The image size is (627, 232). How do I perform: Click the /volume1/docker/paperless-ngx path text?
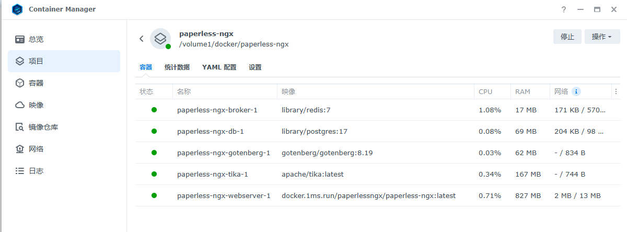(234, 44)
